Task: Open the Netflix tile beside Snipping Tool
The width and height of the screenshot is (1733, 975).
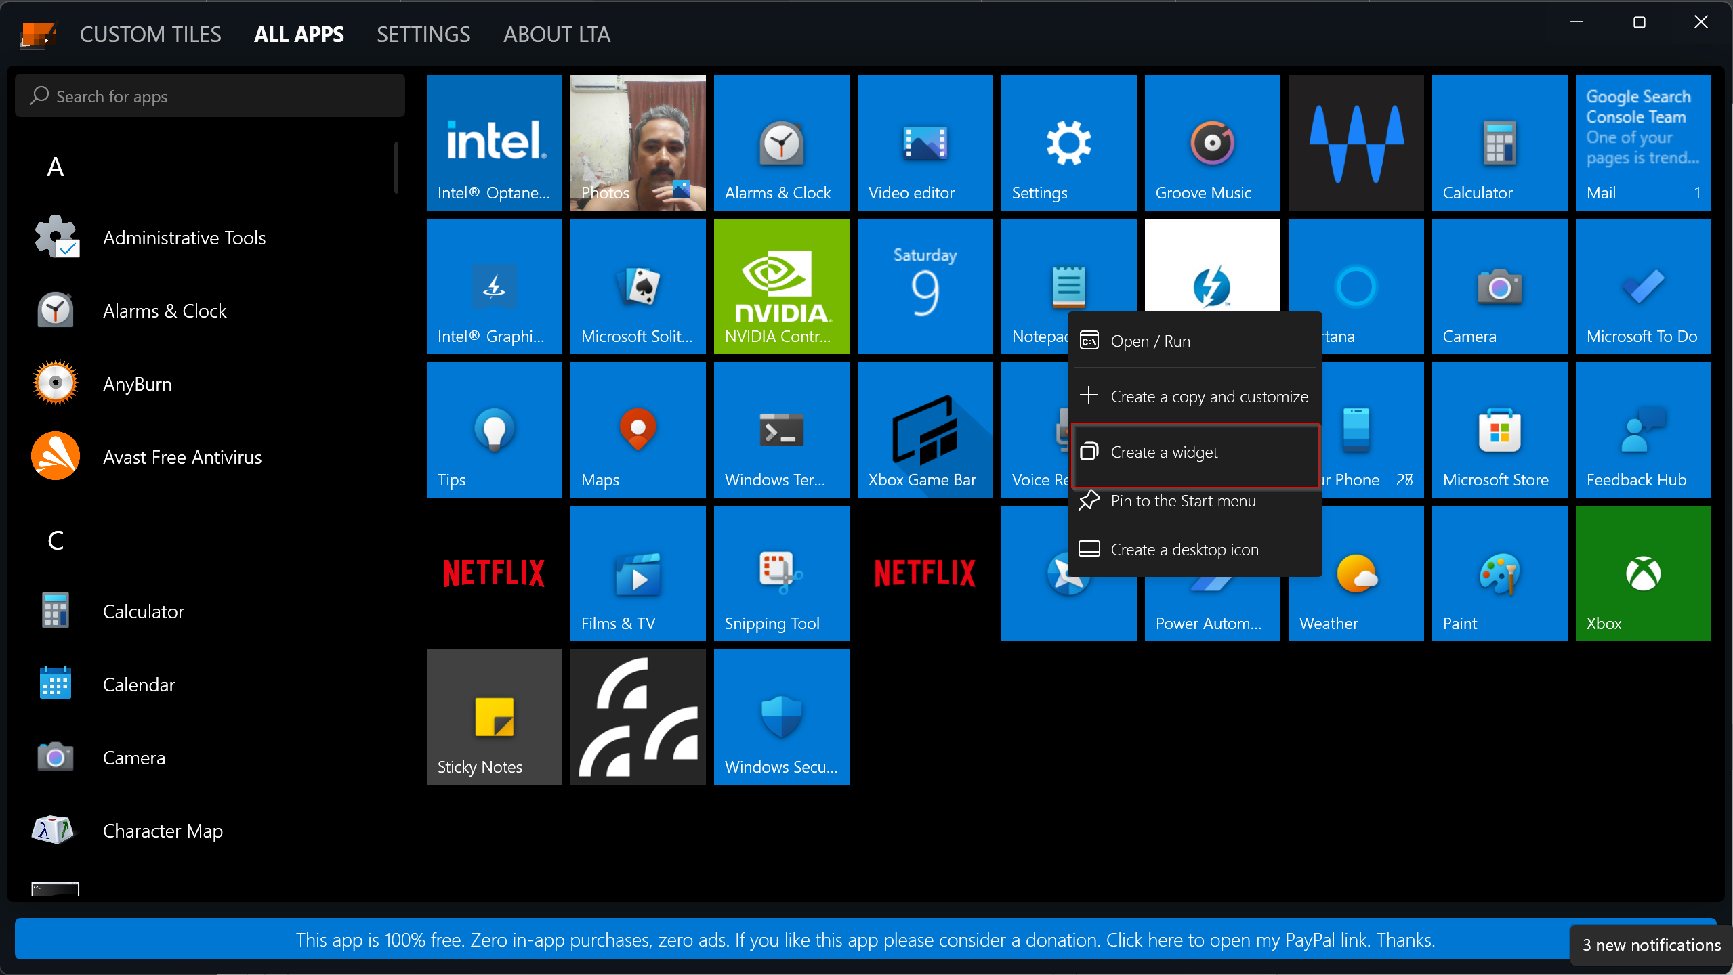Action: [925, 573]
